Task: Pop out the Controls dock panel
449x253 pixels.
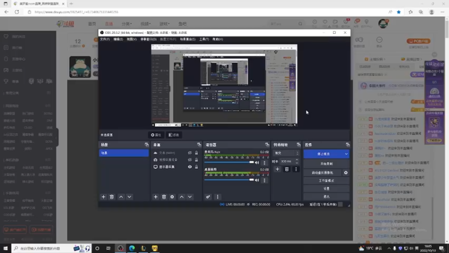Action: [x=347, y=145]
